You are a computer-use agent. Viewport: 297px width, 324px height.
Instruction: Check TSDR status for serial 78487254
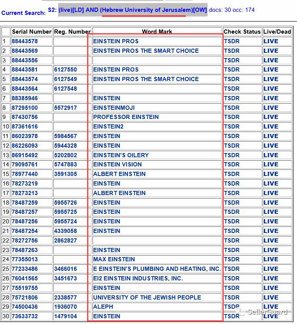pyautogui.click(x=232, y=231)
